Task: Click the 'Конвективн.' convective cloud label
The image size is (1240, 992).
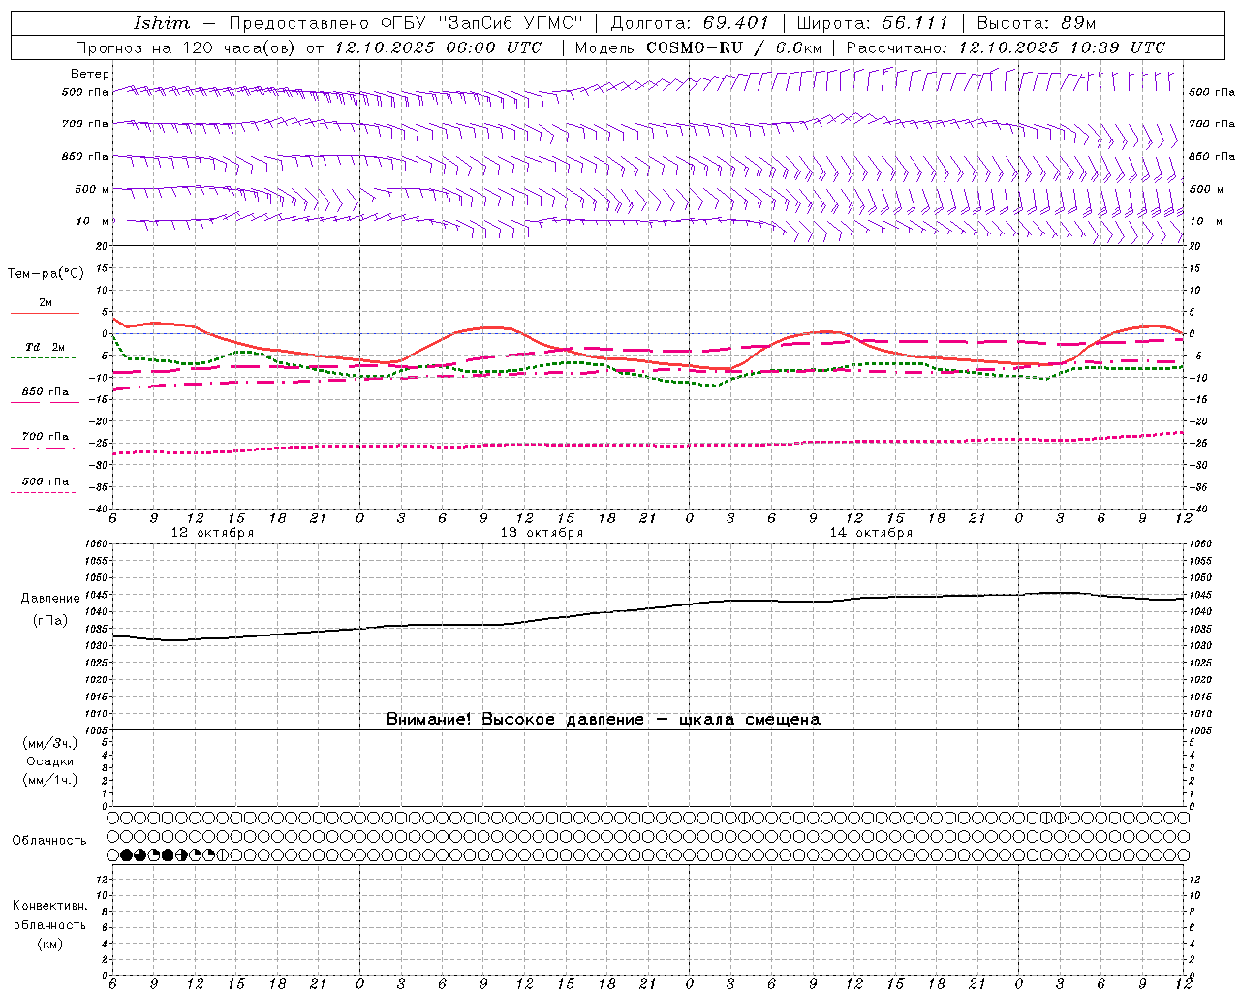Action: 49,906
